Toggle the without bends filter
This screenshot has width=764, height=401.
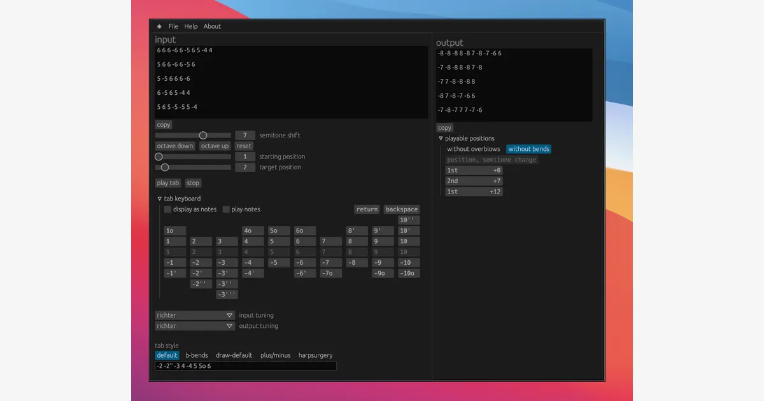click(x=528, y=149)
